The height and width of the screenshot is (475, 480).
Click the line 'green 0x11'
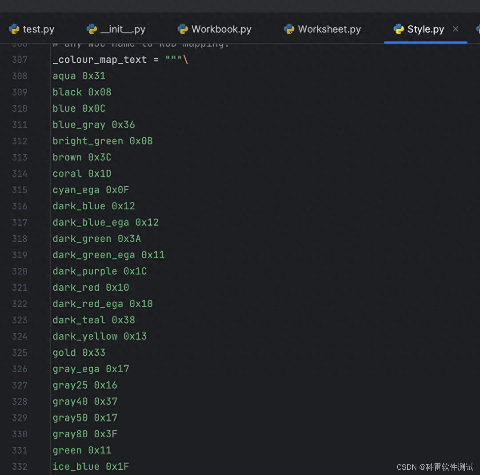(82, 450)
